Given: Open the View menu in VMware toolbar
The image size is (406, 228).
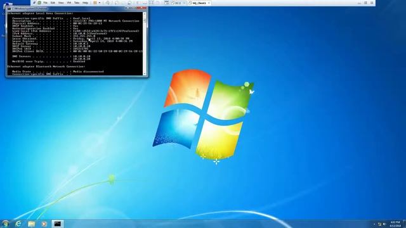Looking at the screenshot, I should [61, 3].
